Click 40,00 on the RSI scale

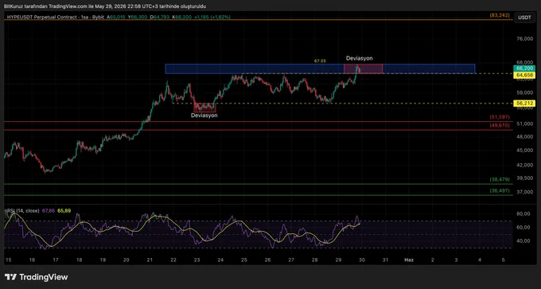[x=523, y=240]
